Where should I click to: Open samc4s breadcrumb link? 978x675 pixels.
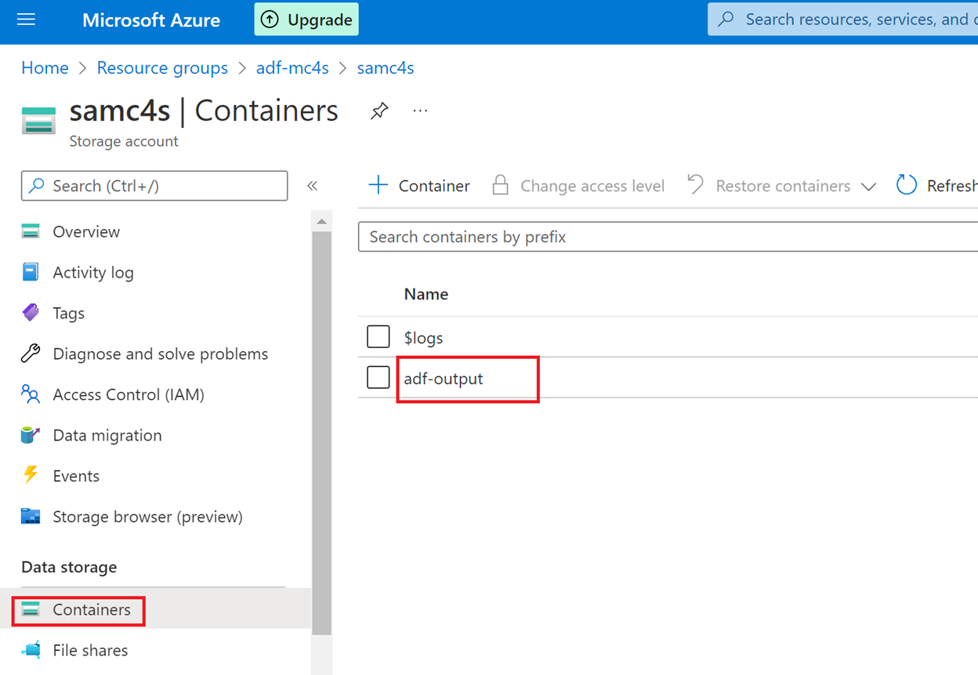point(386,68)
